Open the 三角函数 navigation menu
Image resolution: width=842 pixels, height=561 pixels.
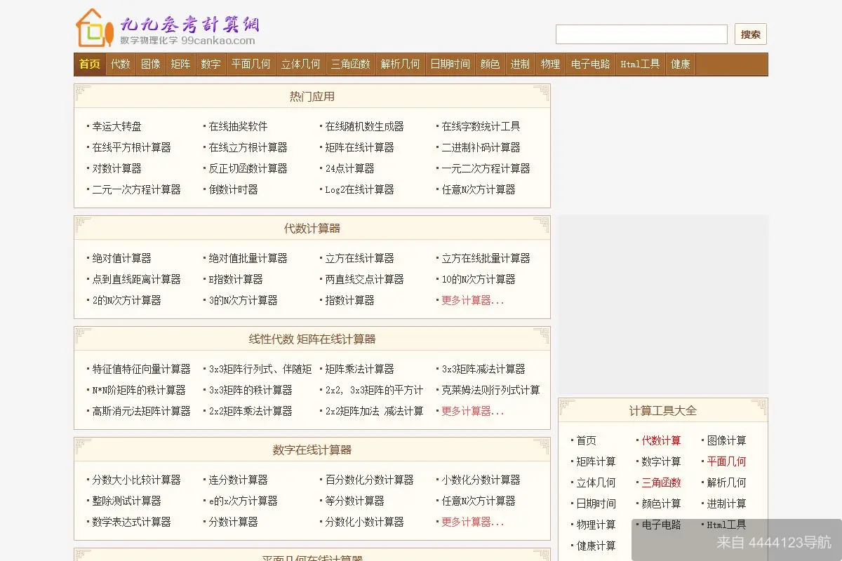coord(351,64)
